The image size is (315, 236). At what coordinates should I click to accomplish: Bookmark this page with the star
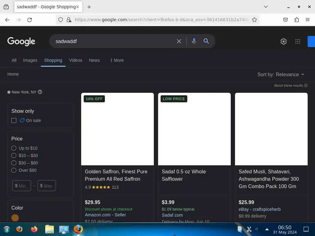254,20
